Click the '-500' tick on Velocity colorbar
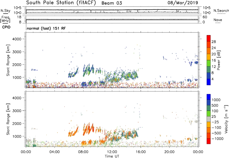 tap(216, 133)
